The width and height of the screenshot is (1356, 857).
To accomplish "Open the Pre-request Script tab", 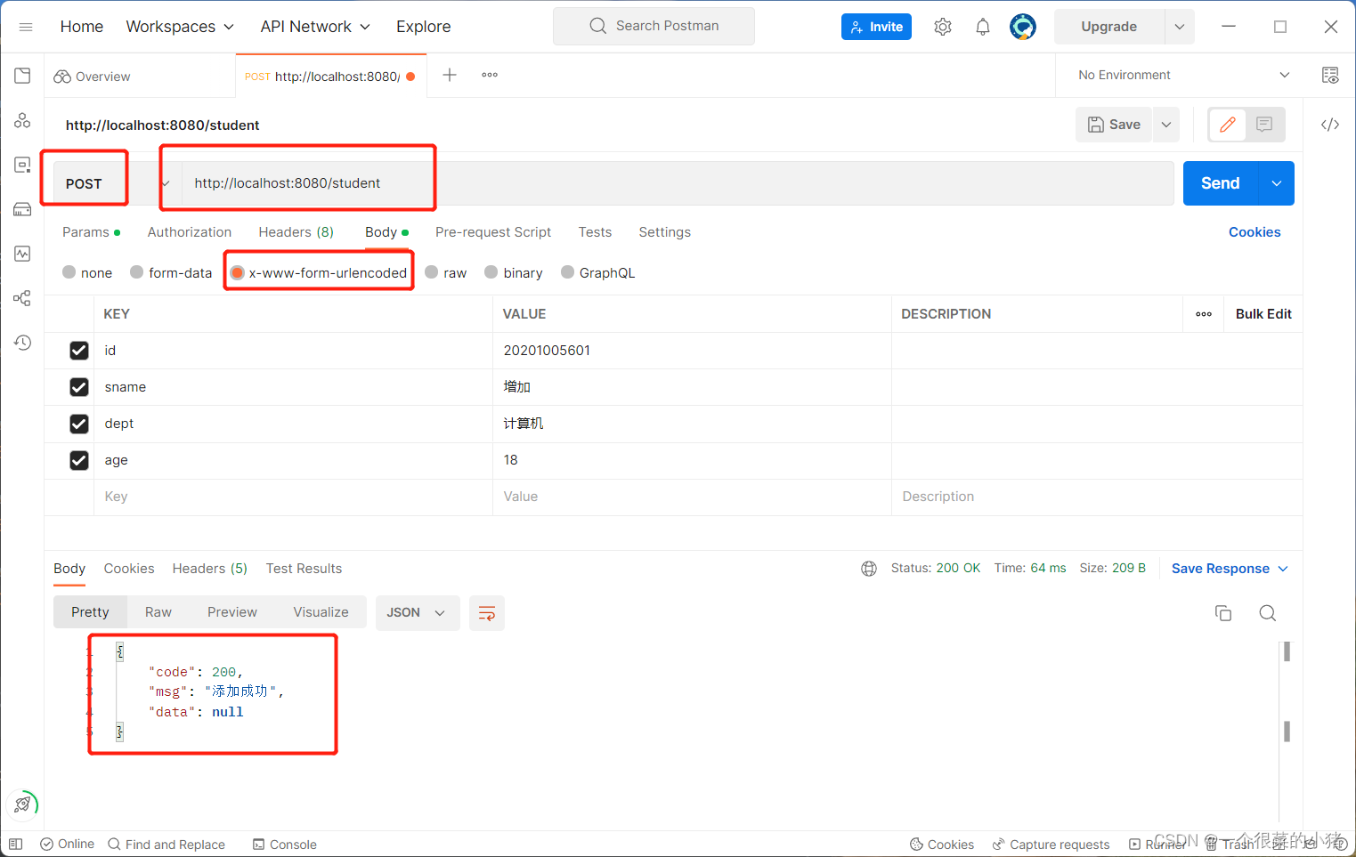I will click(x=493, y=232).
